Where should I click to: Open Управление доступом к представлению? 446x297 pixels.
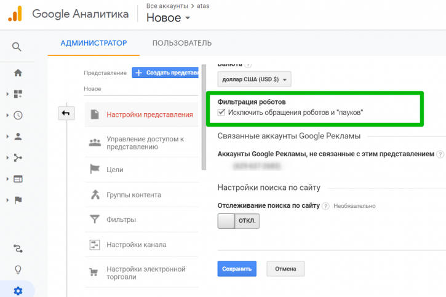141,143
